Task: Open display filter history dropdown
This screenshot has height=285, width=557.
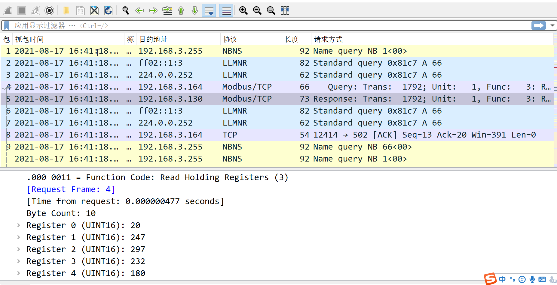Action: (x=552, y=25)
